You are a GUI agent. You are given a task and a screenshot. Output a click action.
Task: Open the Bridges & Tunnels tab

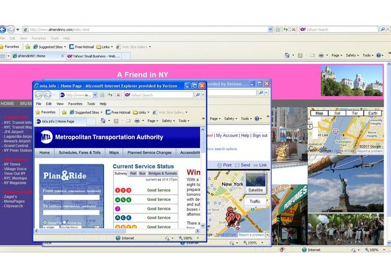point(163,173)
